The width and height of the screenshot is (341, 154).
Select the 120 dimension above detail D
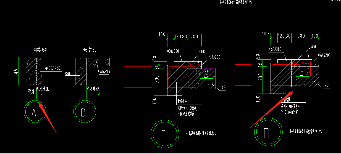click(281, 36)
